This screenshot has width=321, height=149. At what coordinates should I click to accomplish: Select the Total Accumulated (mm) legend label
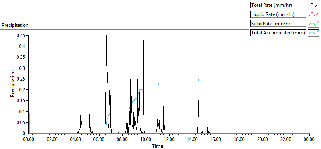pos(278,33)
